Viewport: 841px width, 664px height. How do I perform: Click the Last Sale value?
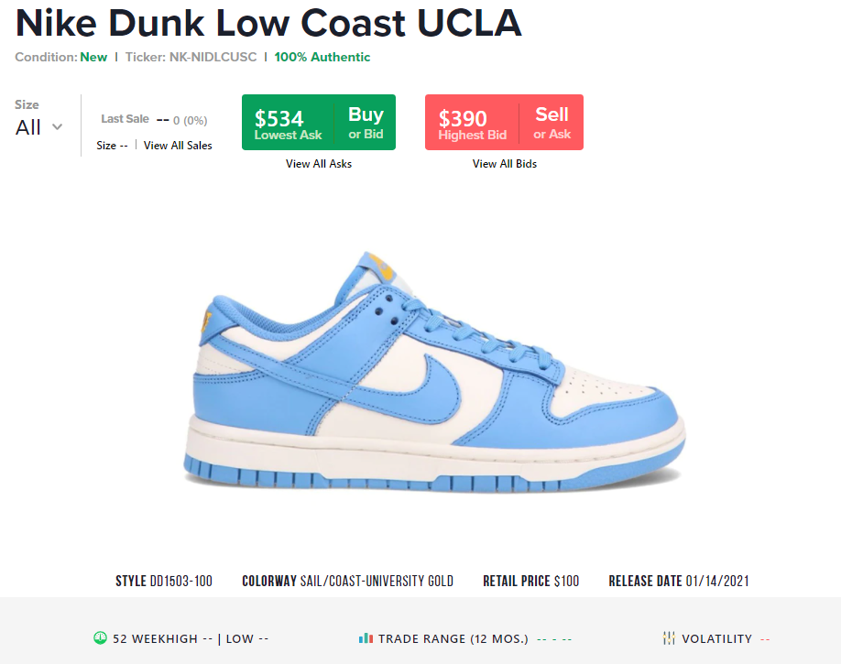point(181,120)
